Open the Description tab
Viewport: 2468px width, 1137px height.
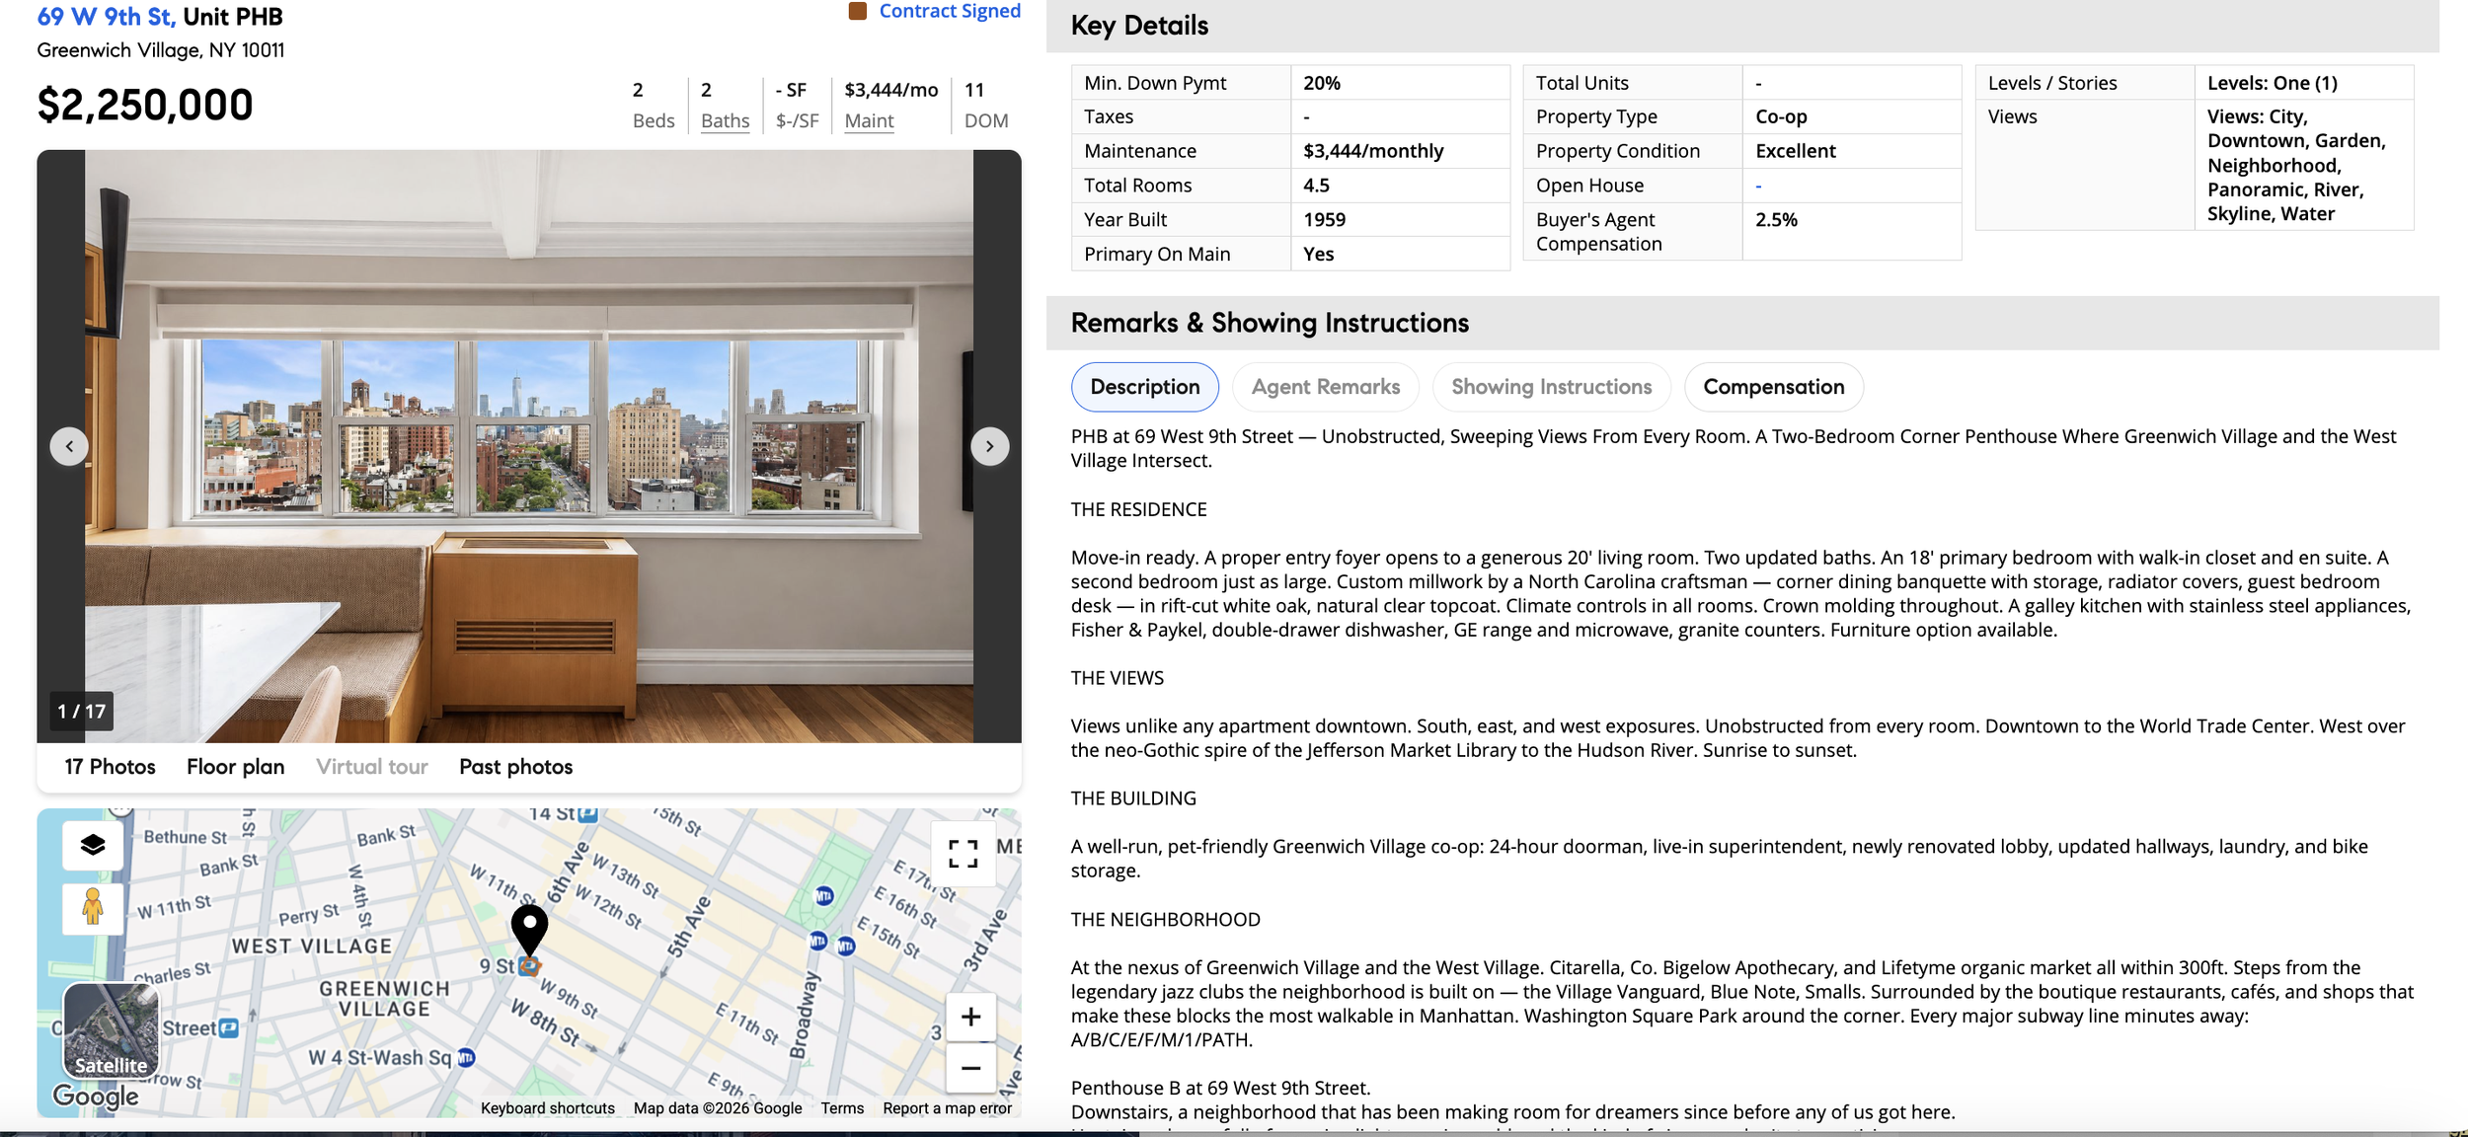coord(1145,387)
